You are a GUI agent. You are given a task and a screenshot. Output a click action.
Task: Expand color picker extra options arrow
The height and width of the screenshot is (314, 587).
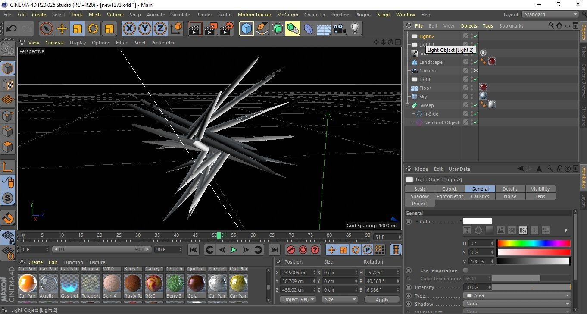(x=566, y=230)
